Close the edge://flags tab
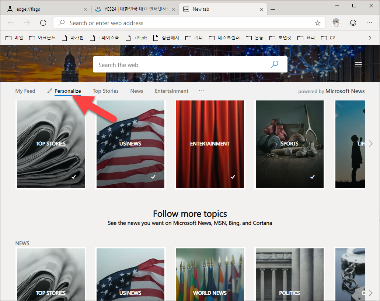The height and width of the screenshot is (301, 380). point(85,10)
